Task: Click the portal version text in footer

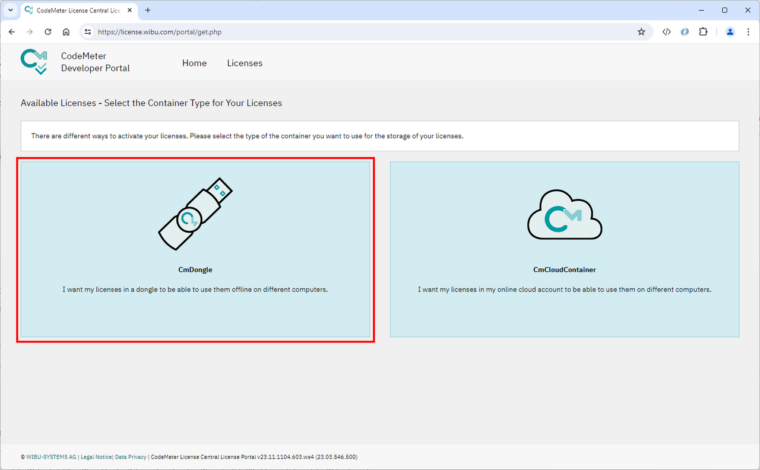Action: click(x=254, y=457)
